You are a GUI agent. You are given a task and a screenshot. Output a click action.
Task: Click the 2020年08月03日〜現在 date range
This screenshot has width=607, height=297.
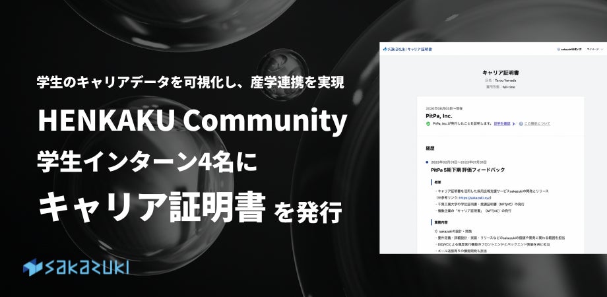[x=443, y=108]
